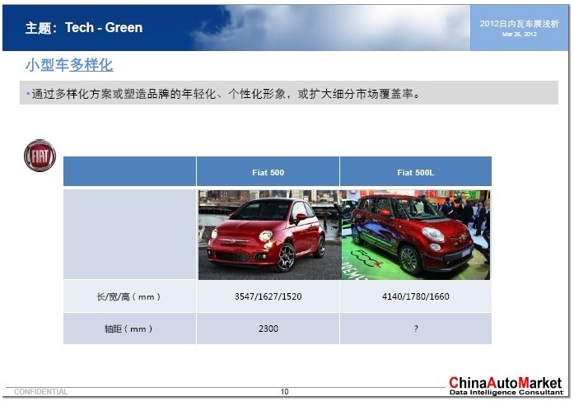Click the 小型车多样化 underlined heading
The height and width of the screenshot is (401, 574).
click(69, 65)
